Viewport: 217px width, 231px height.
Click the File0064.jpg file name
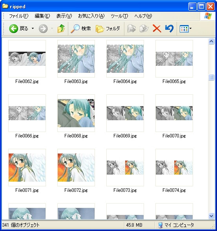(x=125, y=81)
